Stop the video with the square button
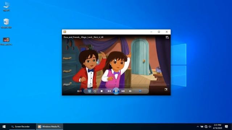The width and height of the screenshot is (232, 130). [x=101, y=91]
